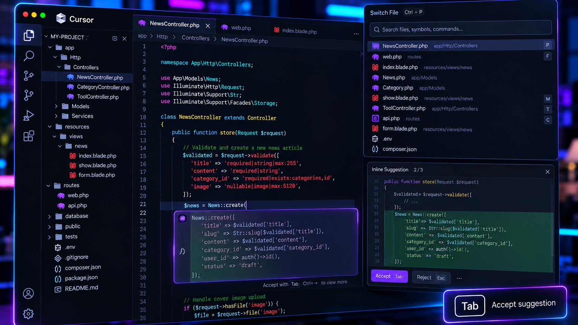
Task: Reject the inline suggestion
Action: pos(431,278)
